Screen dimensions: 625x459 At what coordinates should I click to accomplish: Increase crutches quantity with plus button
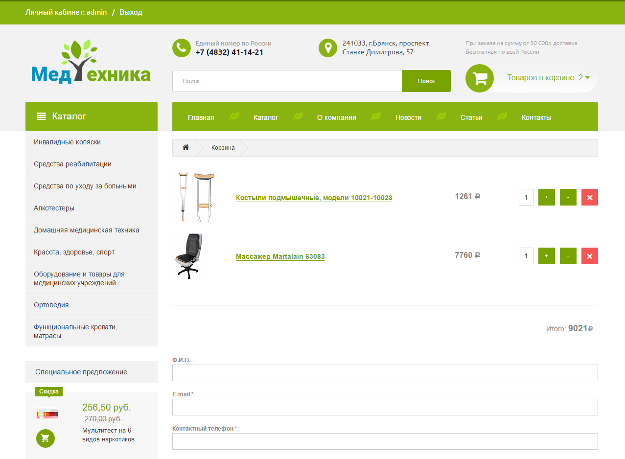[546, 197]
